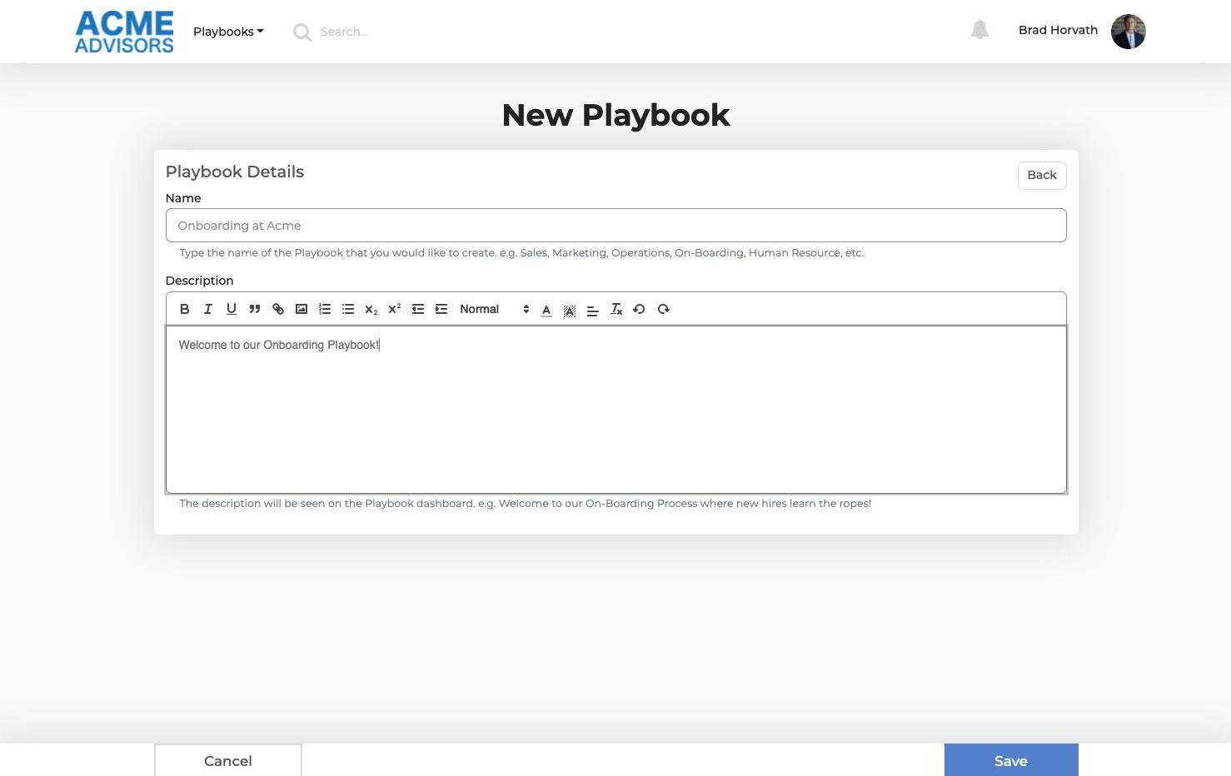
Task: Save the new playbook
Action: pos(1010,760)
